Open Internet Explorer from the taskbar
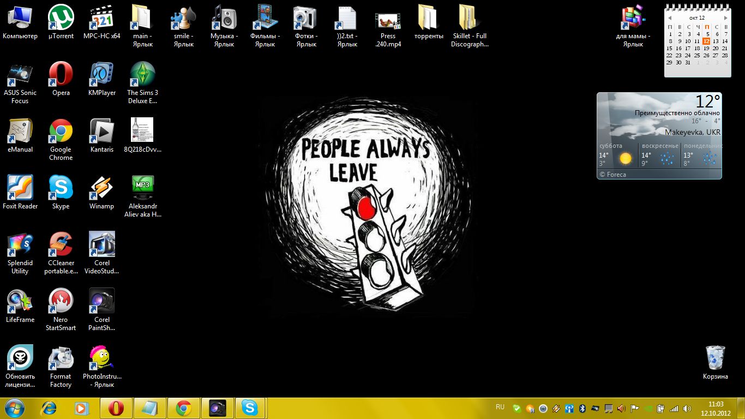Screen dimensions: 745x419 (x=49, y=408)
